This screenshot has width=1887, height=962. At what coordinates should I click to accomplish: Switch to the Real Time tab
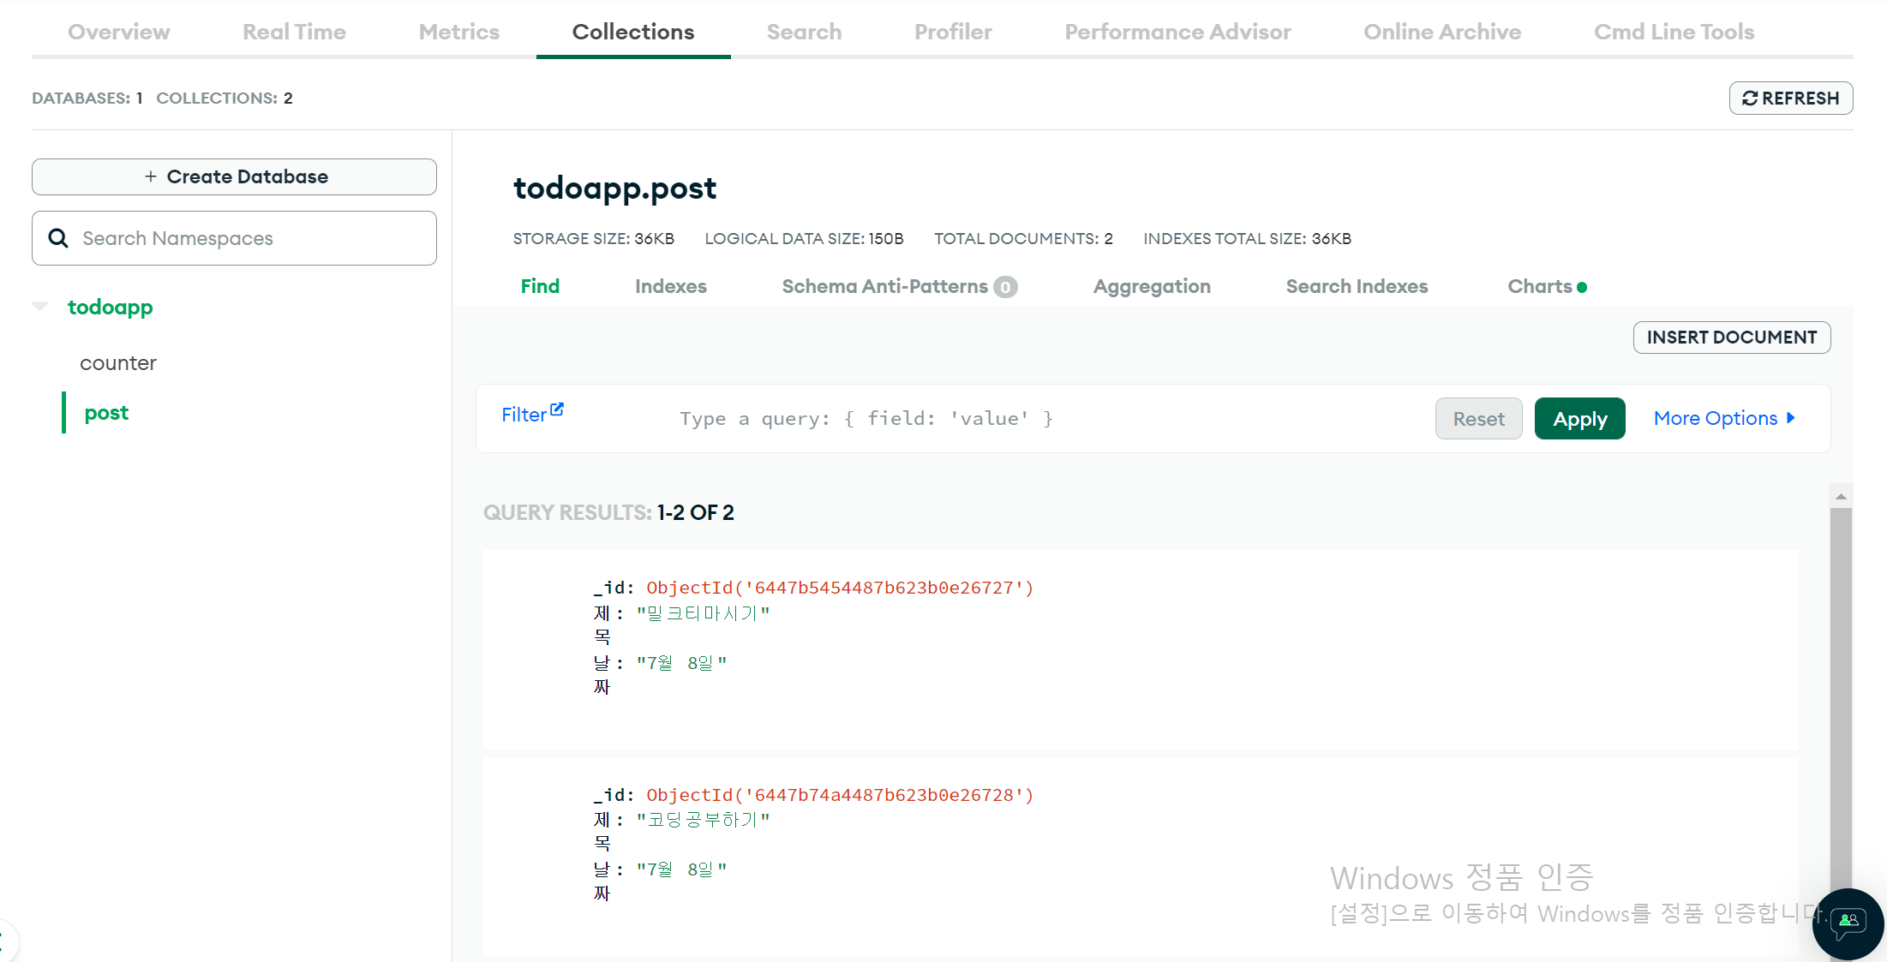[x=294, y=32]
